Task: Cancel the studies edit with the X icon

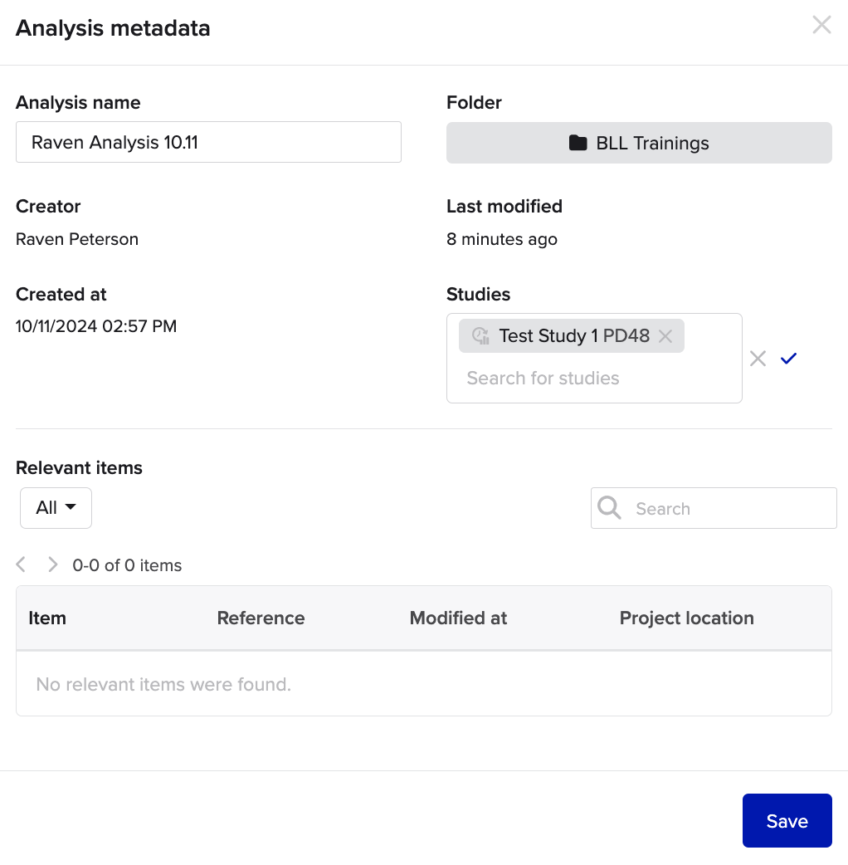Action: pyautogui.click(x=758, y=359)
